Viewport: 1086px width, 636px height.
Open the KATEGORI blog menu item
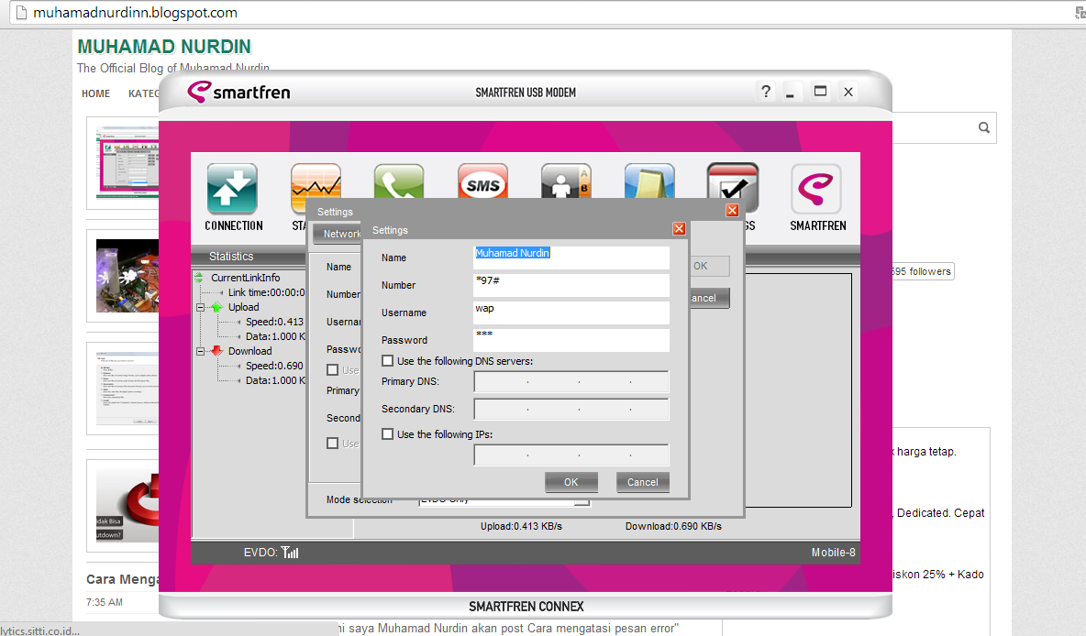point(143,93)
